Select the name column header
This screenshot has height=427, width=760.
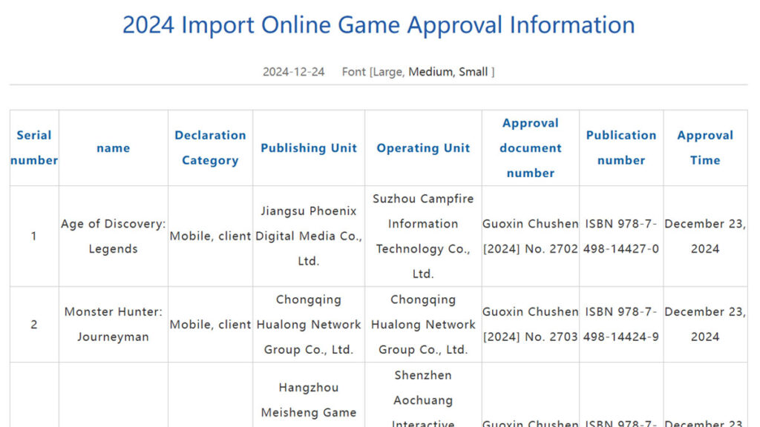point(113,148)
